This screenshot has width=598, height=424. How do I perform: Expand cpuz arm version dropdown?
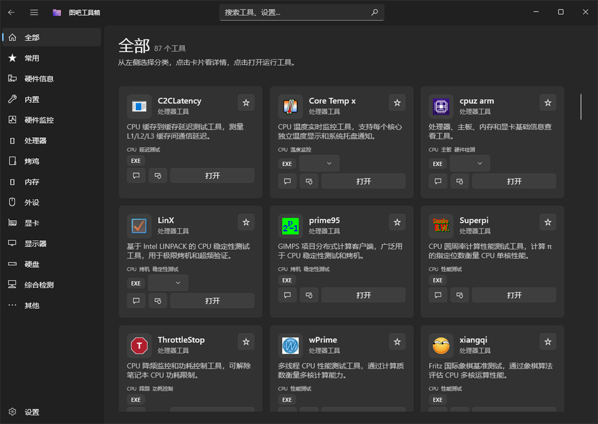470,164
